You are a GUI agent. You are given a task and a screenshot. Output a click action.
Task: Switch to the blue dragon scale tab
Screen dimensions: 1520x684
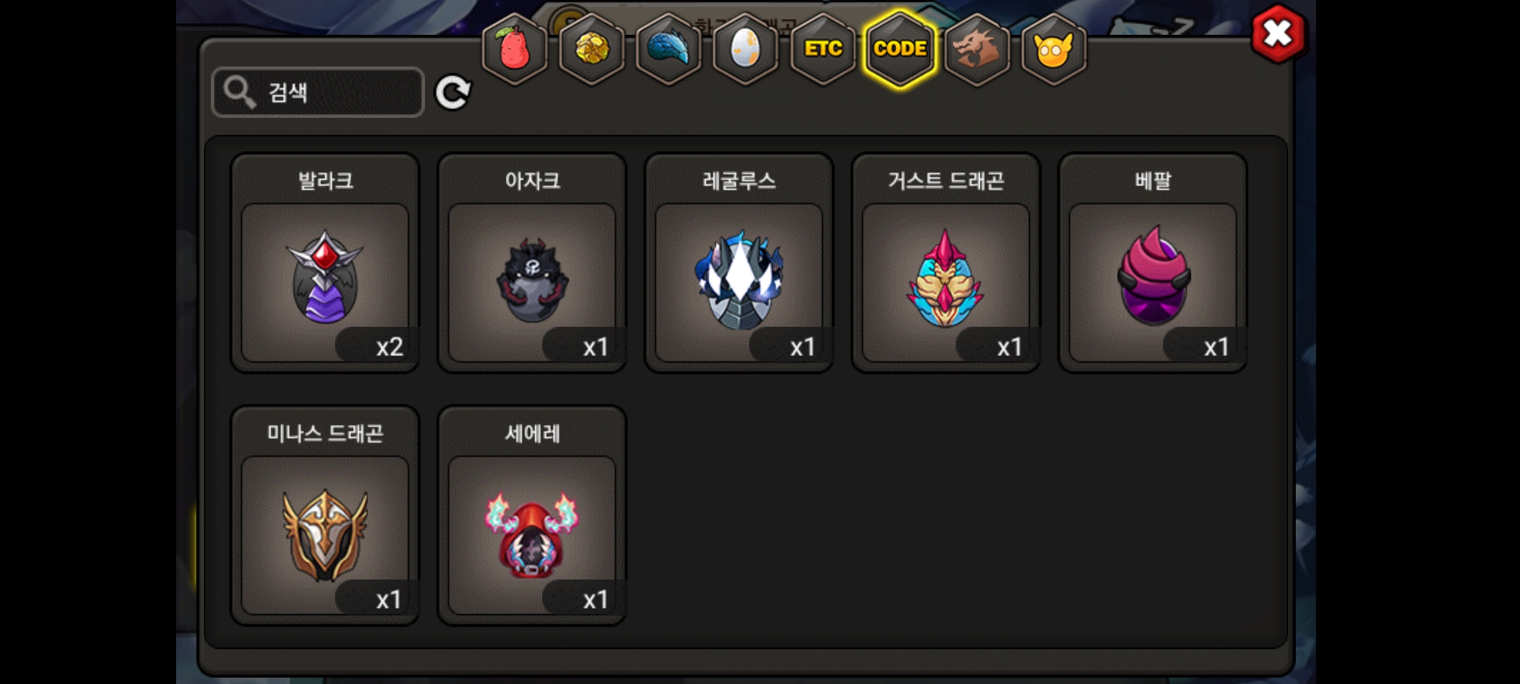point(669,49)
